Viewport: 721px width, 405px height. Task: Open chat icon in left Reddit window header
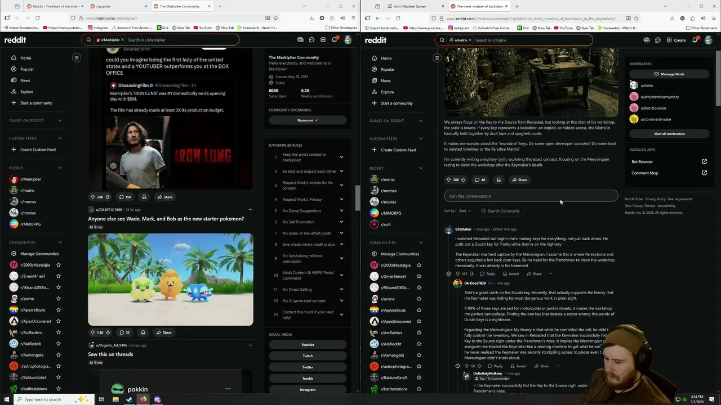click(x=311, y=40)
